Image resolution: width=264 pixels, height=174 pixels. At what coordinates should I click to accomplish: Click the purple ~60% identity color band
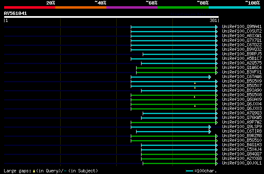click(x=132, y=7)
